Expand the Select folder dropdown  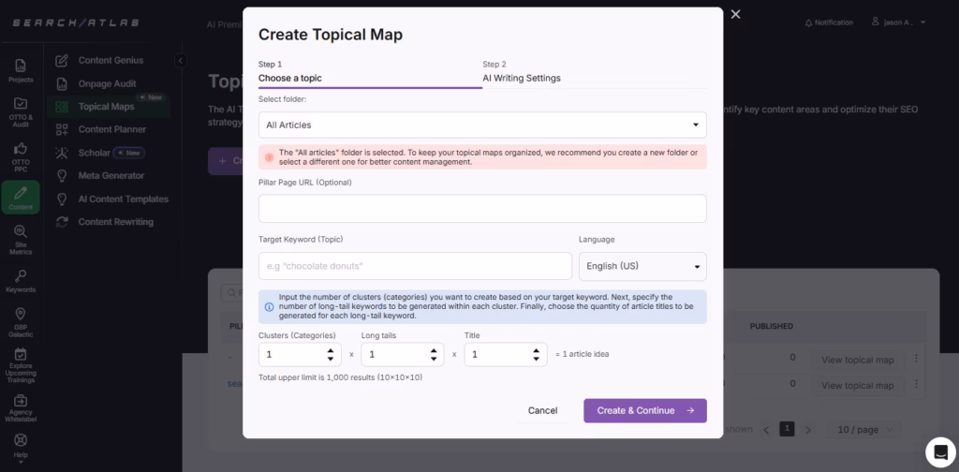point(482,125)
